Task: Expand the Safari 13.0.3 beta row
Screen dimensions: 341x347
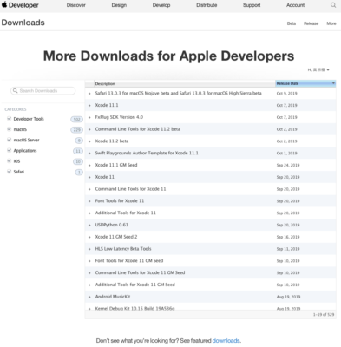Action: [x=89, y=94]
